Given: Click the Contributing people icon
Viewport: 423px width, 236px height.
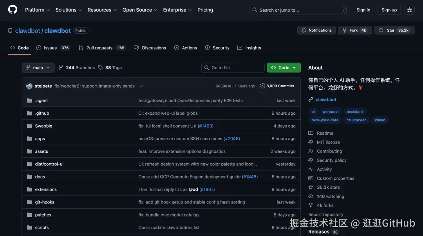Looking at the screenshot, I should (311, 151).
